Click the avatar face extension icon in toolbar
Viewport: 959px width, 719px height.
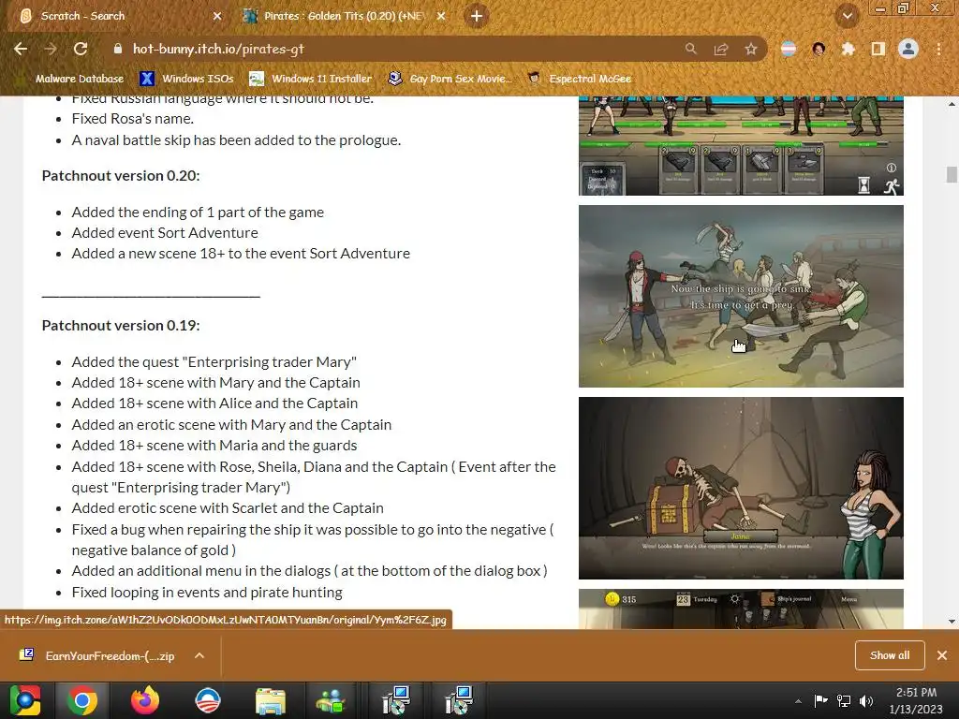pos(819,49)
